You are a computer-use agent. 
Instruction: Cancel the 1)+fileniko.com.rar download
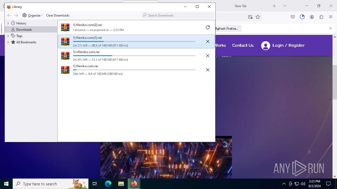(x=208, y=56)
